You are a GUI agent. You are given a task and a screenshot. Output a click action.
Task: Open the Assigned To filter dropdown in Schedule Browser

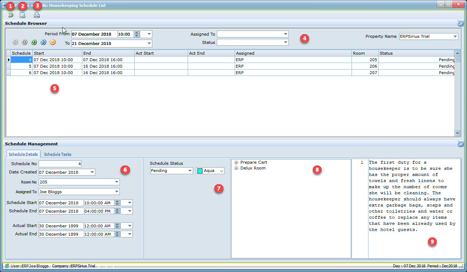[x=285, y=34]
